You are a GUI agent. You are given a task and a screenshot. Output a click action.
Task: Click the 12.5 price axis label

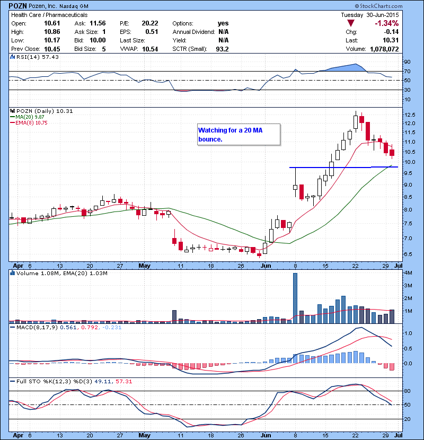[410, 115]
